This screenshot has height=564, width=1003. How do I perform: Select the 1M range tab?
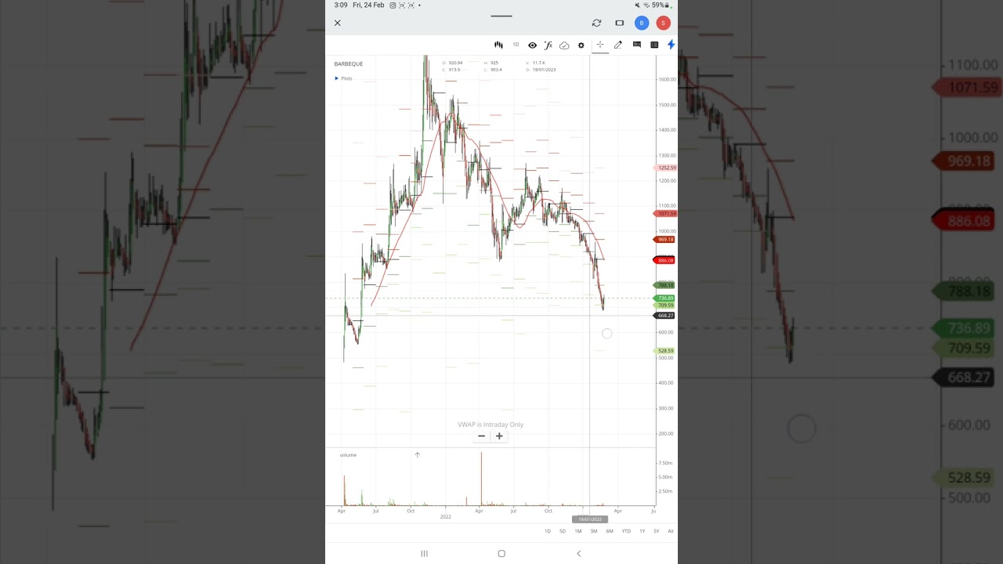(x=578, y=531)
